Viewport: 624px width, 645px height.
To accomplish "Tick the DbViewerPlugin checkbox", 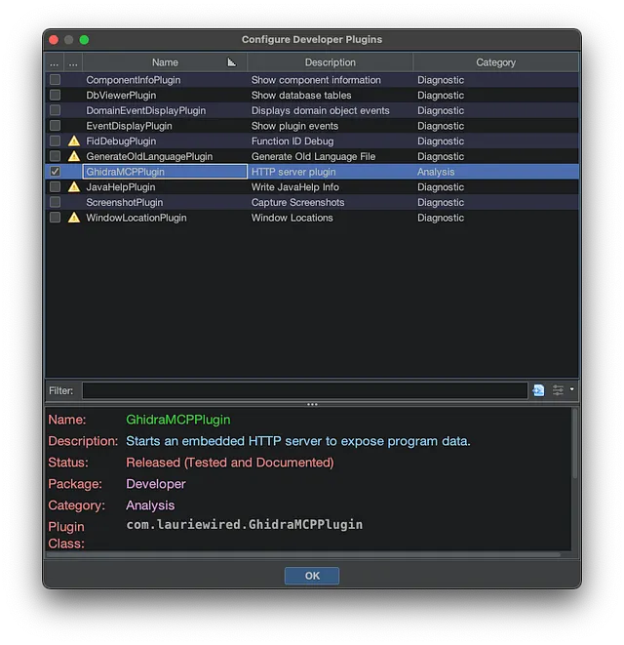I will 56,96.
